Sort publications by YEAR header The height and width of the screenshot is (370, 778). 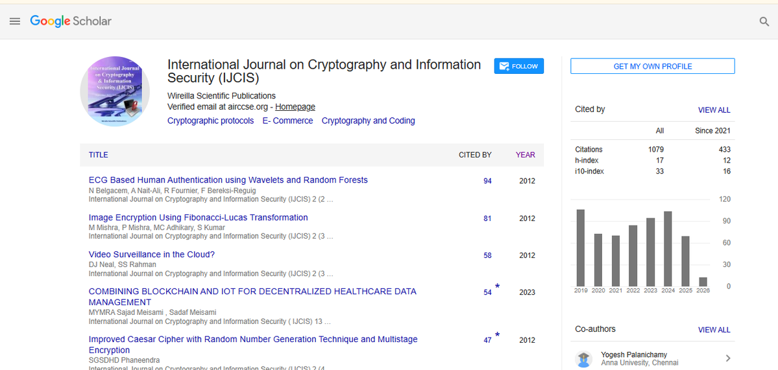point(526,155)
